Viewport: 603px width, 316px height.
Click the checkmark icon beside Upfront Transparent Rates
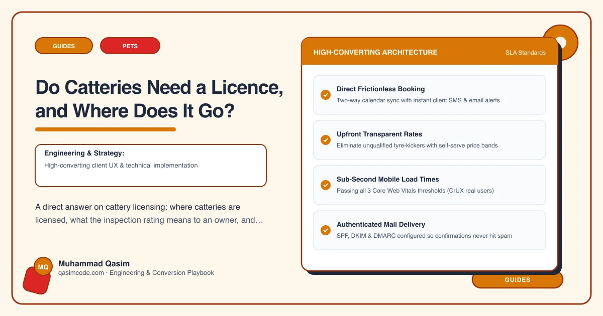pyautogui.click(x=326, y=140)
